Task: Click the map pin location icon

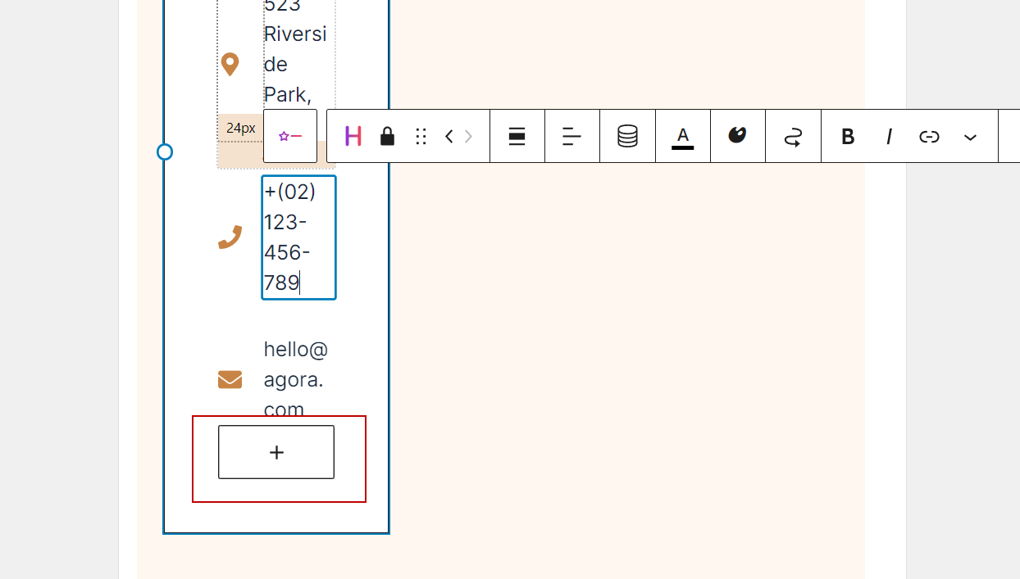Action: click(x=230, y=64)
